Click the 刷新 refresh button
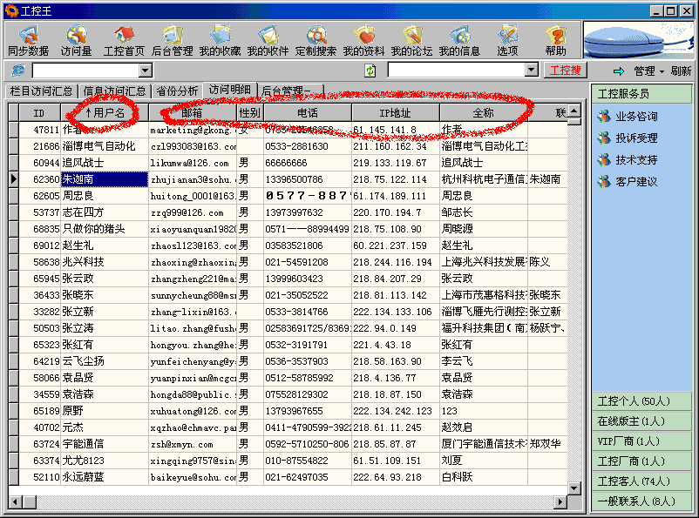The height and width of the screenshot is (518, 699). (681, 71)
